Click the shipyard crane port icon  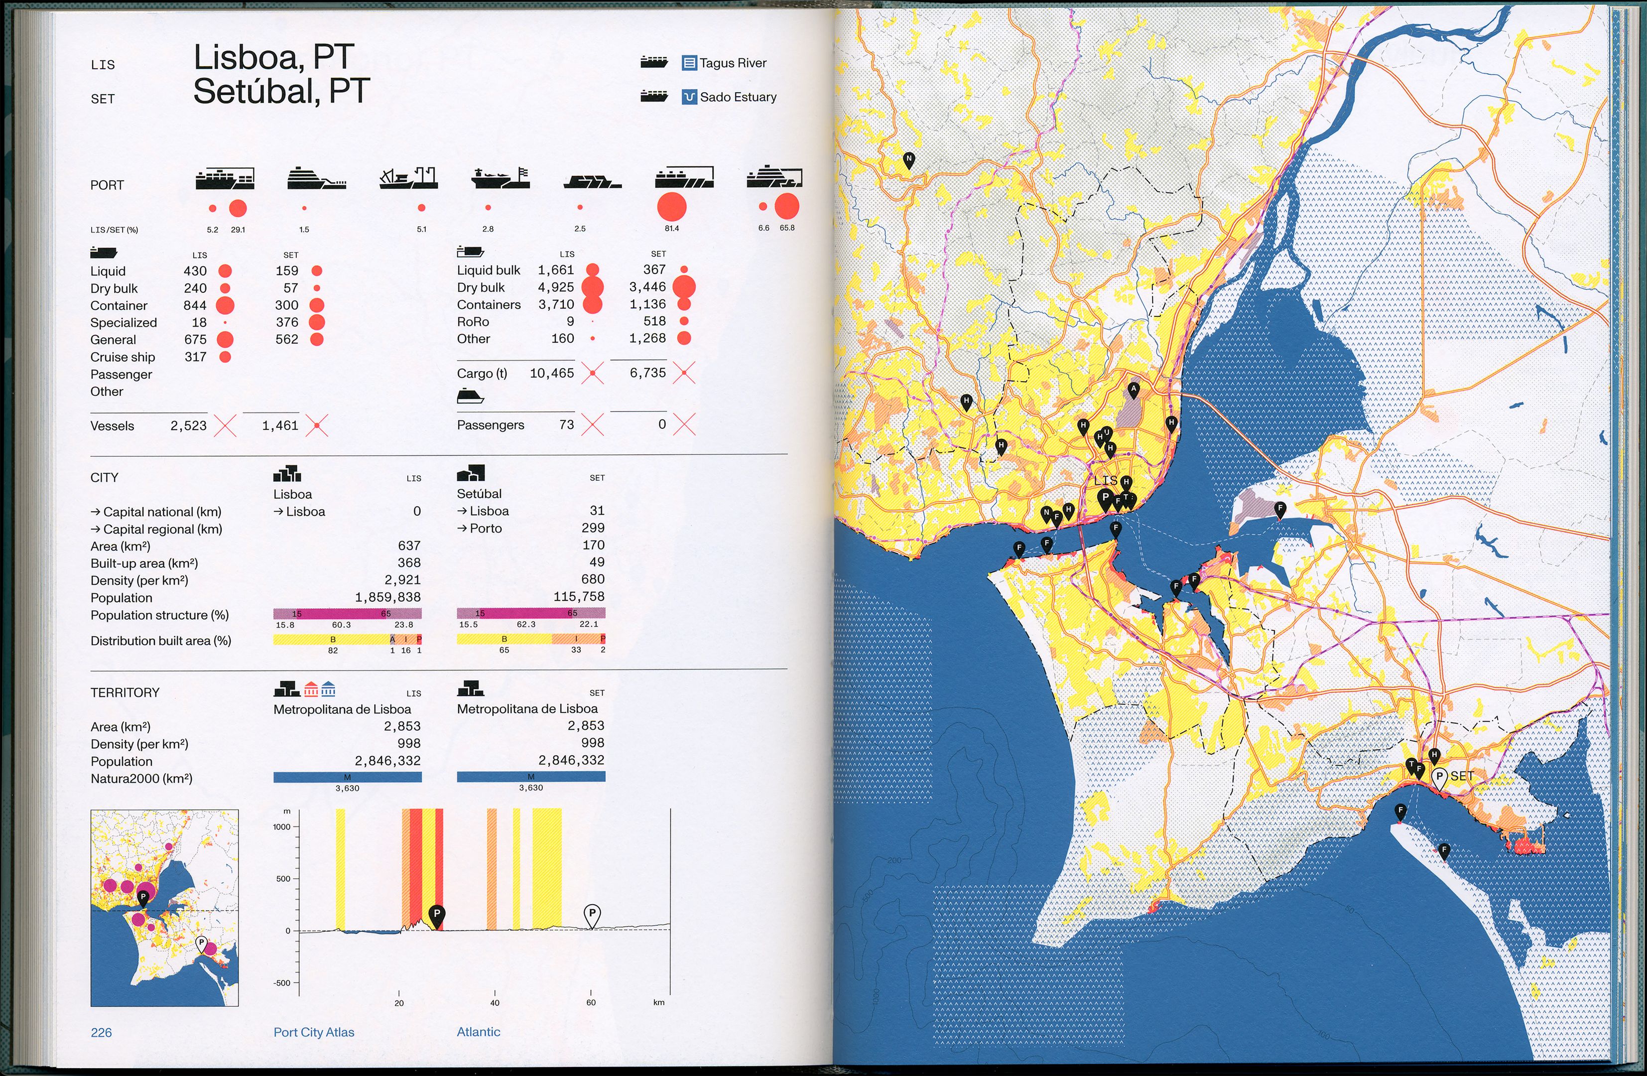[409, 178]
